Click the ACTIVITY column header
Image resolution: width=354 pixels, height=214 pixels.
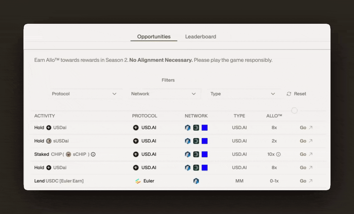click(45, 116)
